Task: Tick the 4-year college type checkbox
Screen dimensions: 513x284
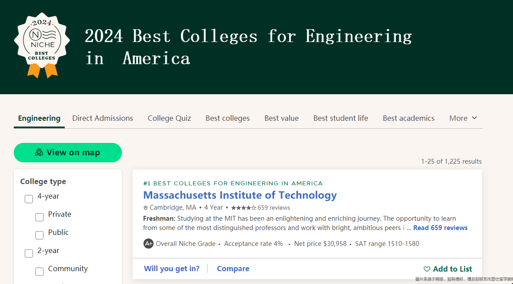Action: 29,199
